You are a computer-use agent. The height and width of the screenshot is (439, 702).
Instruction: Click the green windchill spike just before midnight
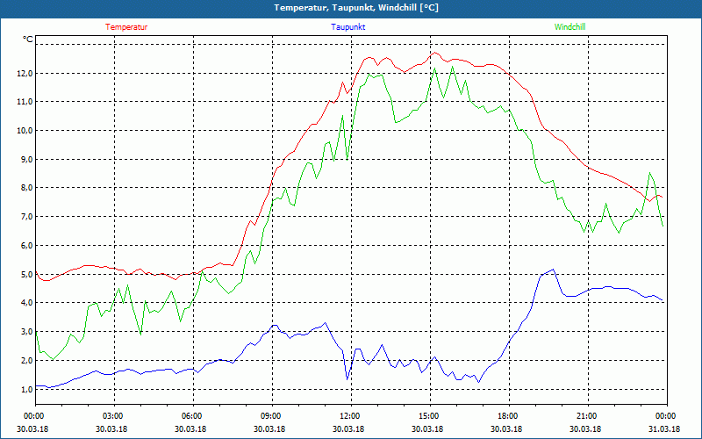(649, 173)
